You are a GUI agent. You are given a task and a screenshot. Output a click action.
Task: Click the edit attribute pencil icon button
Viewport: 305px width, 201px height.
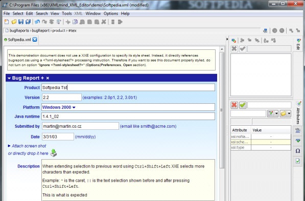271,113
